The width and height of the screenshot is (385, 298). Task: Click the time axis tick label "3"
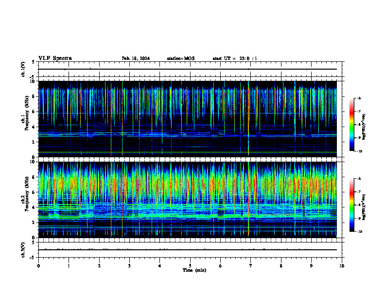[129, 266]
